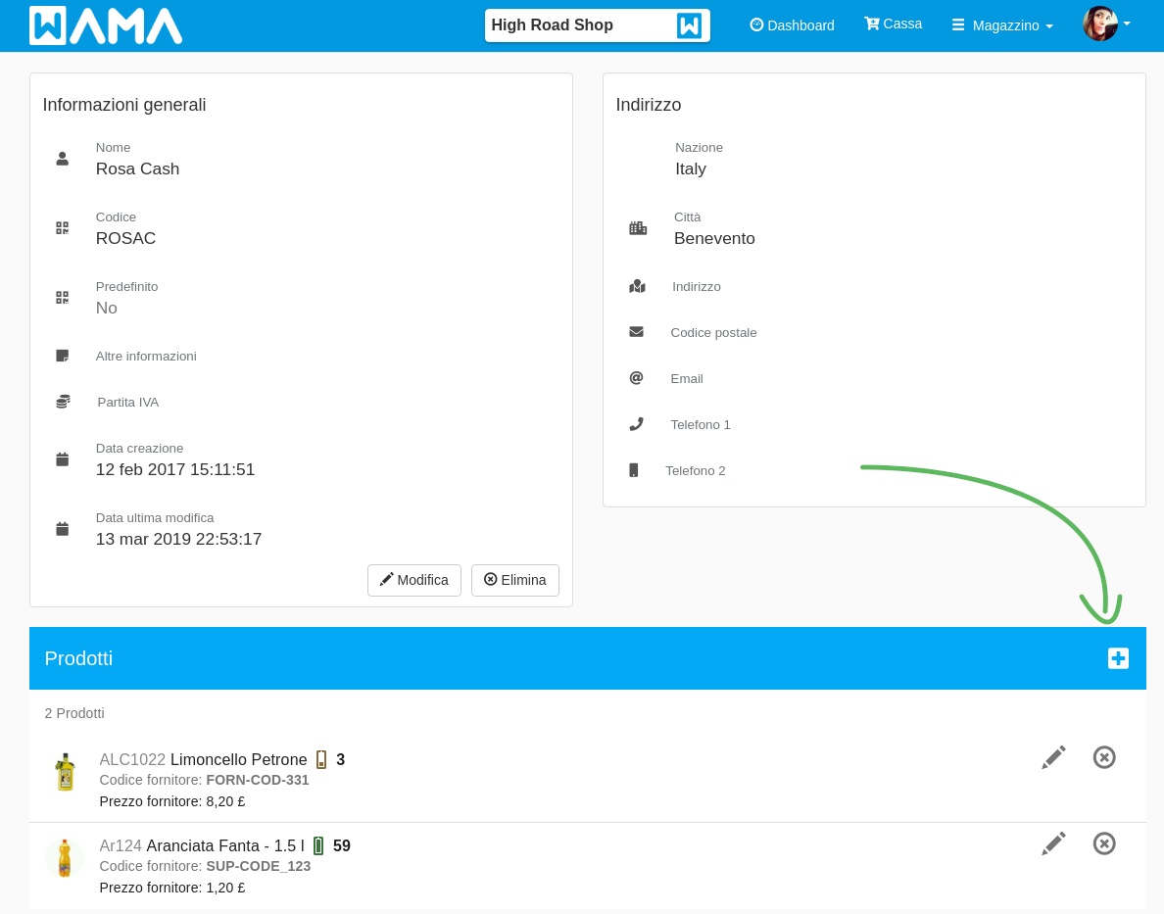Click the mobile icon beside Telefono 2
The height and width of the screenshot is (914, 1164).
633,470
